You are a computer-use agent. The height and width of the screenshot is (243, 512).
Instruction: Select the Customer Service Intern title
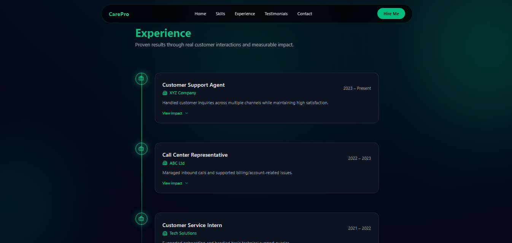click(x=192, y=226)
